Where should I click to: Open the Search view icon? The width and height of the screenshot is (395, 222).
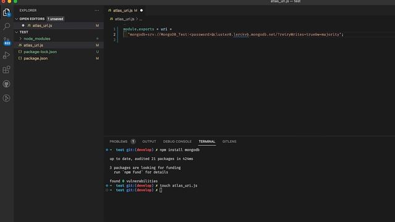pos(6,26)
